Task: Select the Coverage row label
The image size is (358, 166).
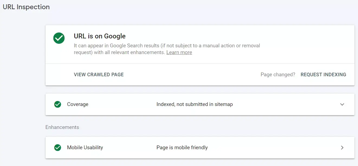Action: coord(78,104)
